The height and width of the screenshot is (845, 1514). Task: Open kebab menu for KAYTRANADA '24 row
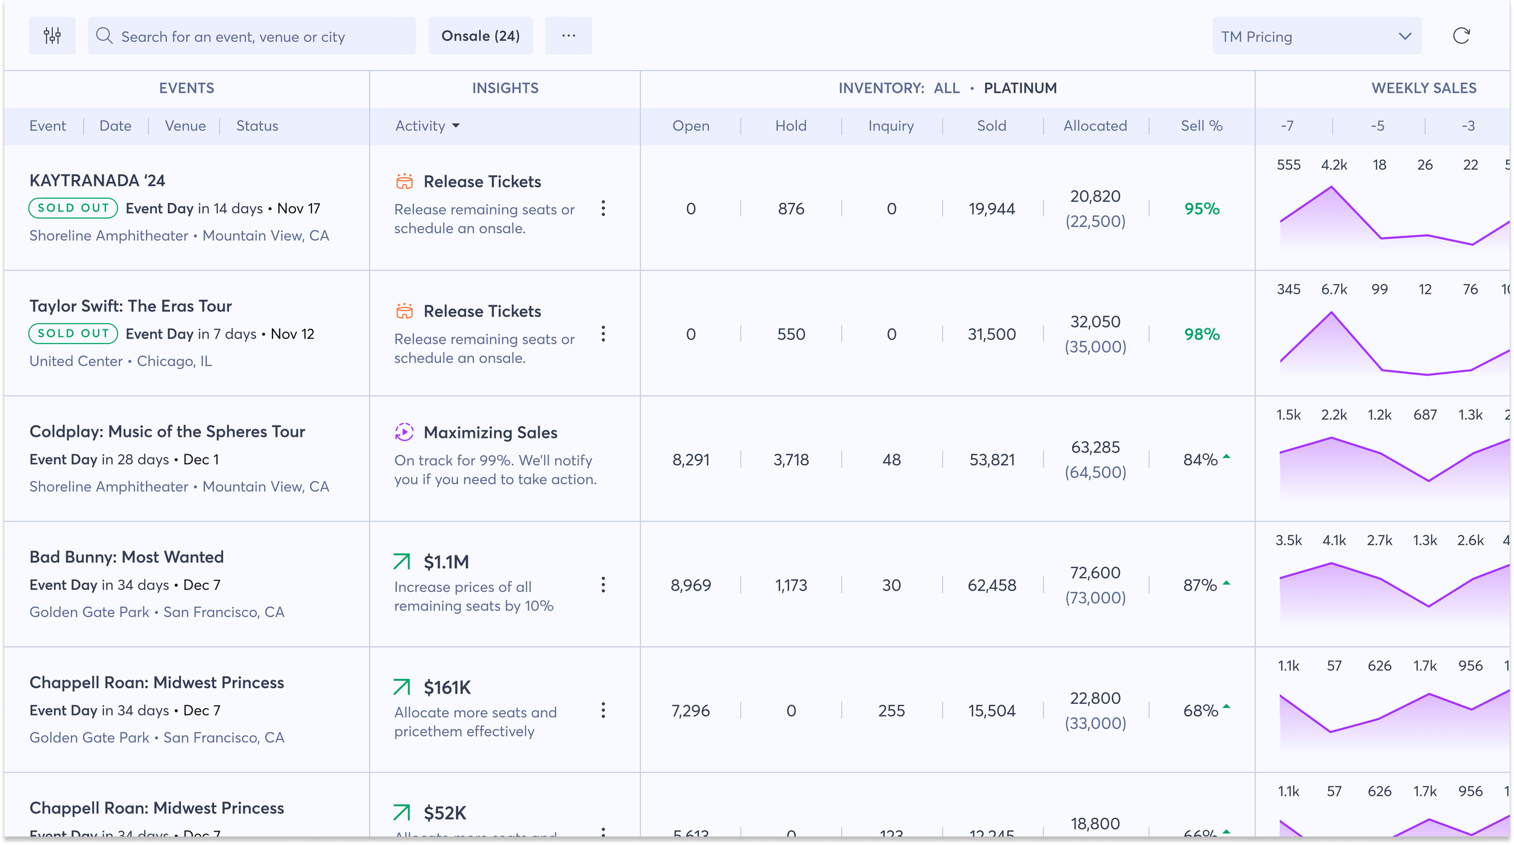click(603, 208)
